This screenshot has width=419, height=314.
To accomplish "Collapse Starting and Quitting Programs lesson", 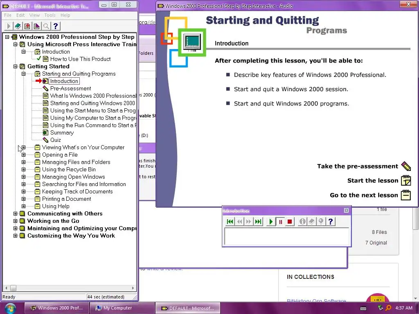I will (23, 74).
